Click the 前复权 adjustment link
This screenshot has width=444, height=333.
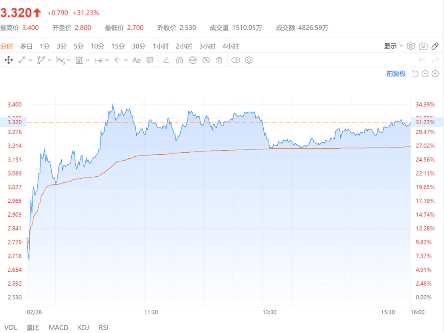(396, 74)
